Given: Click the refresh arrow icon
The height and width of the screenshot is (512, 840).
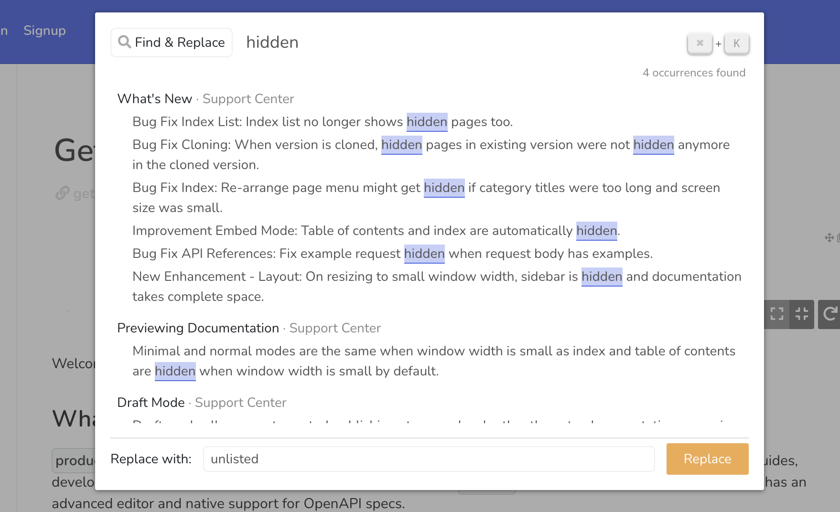Looking at the screenshot, I should 830,314.
